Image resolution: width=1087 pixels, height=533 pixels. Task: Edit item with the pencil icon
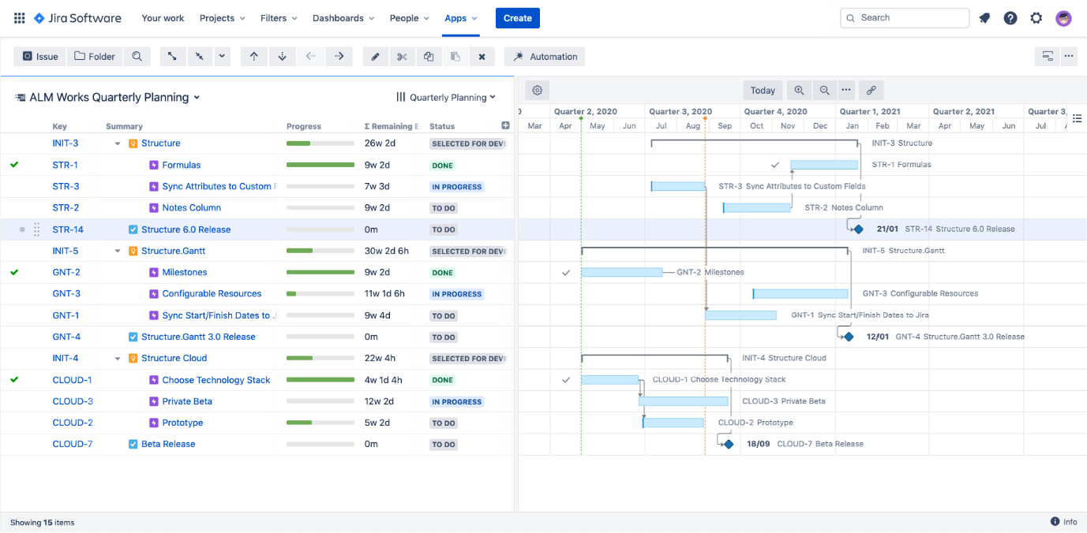[376, 57]
